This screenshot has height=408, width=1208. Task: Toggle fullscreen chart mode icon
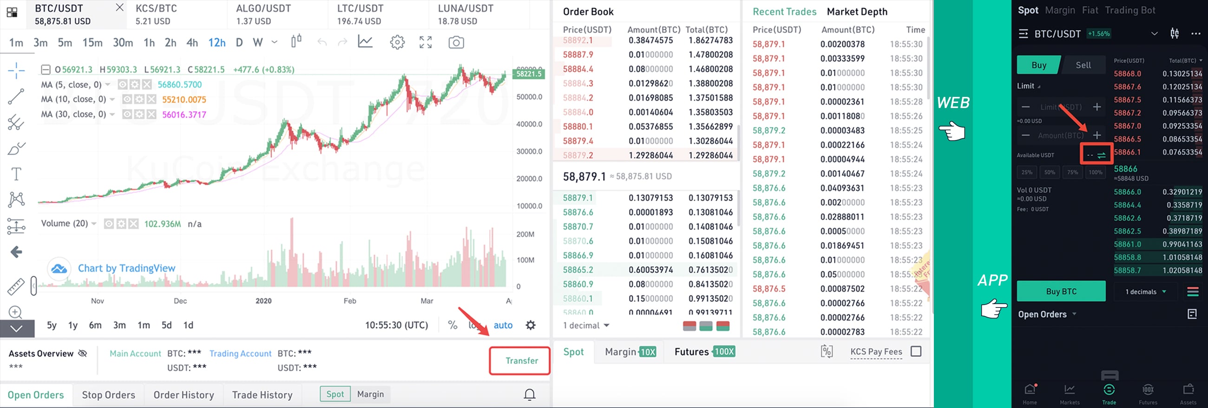click(x=426, y=43)
